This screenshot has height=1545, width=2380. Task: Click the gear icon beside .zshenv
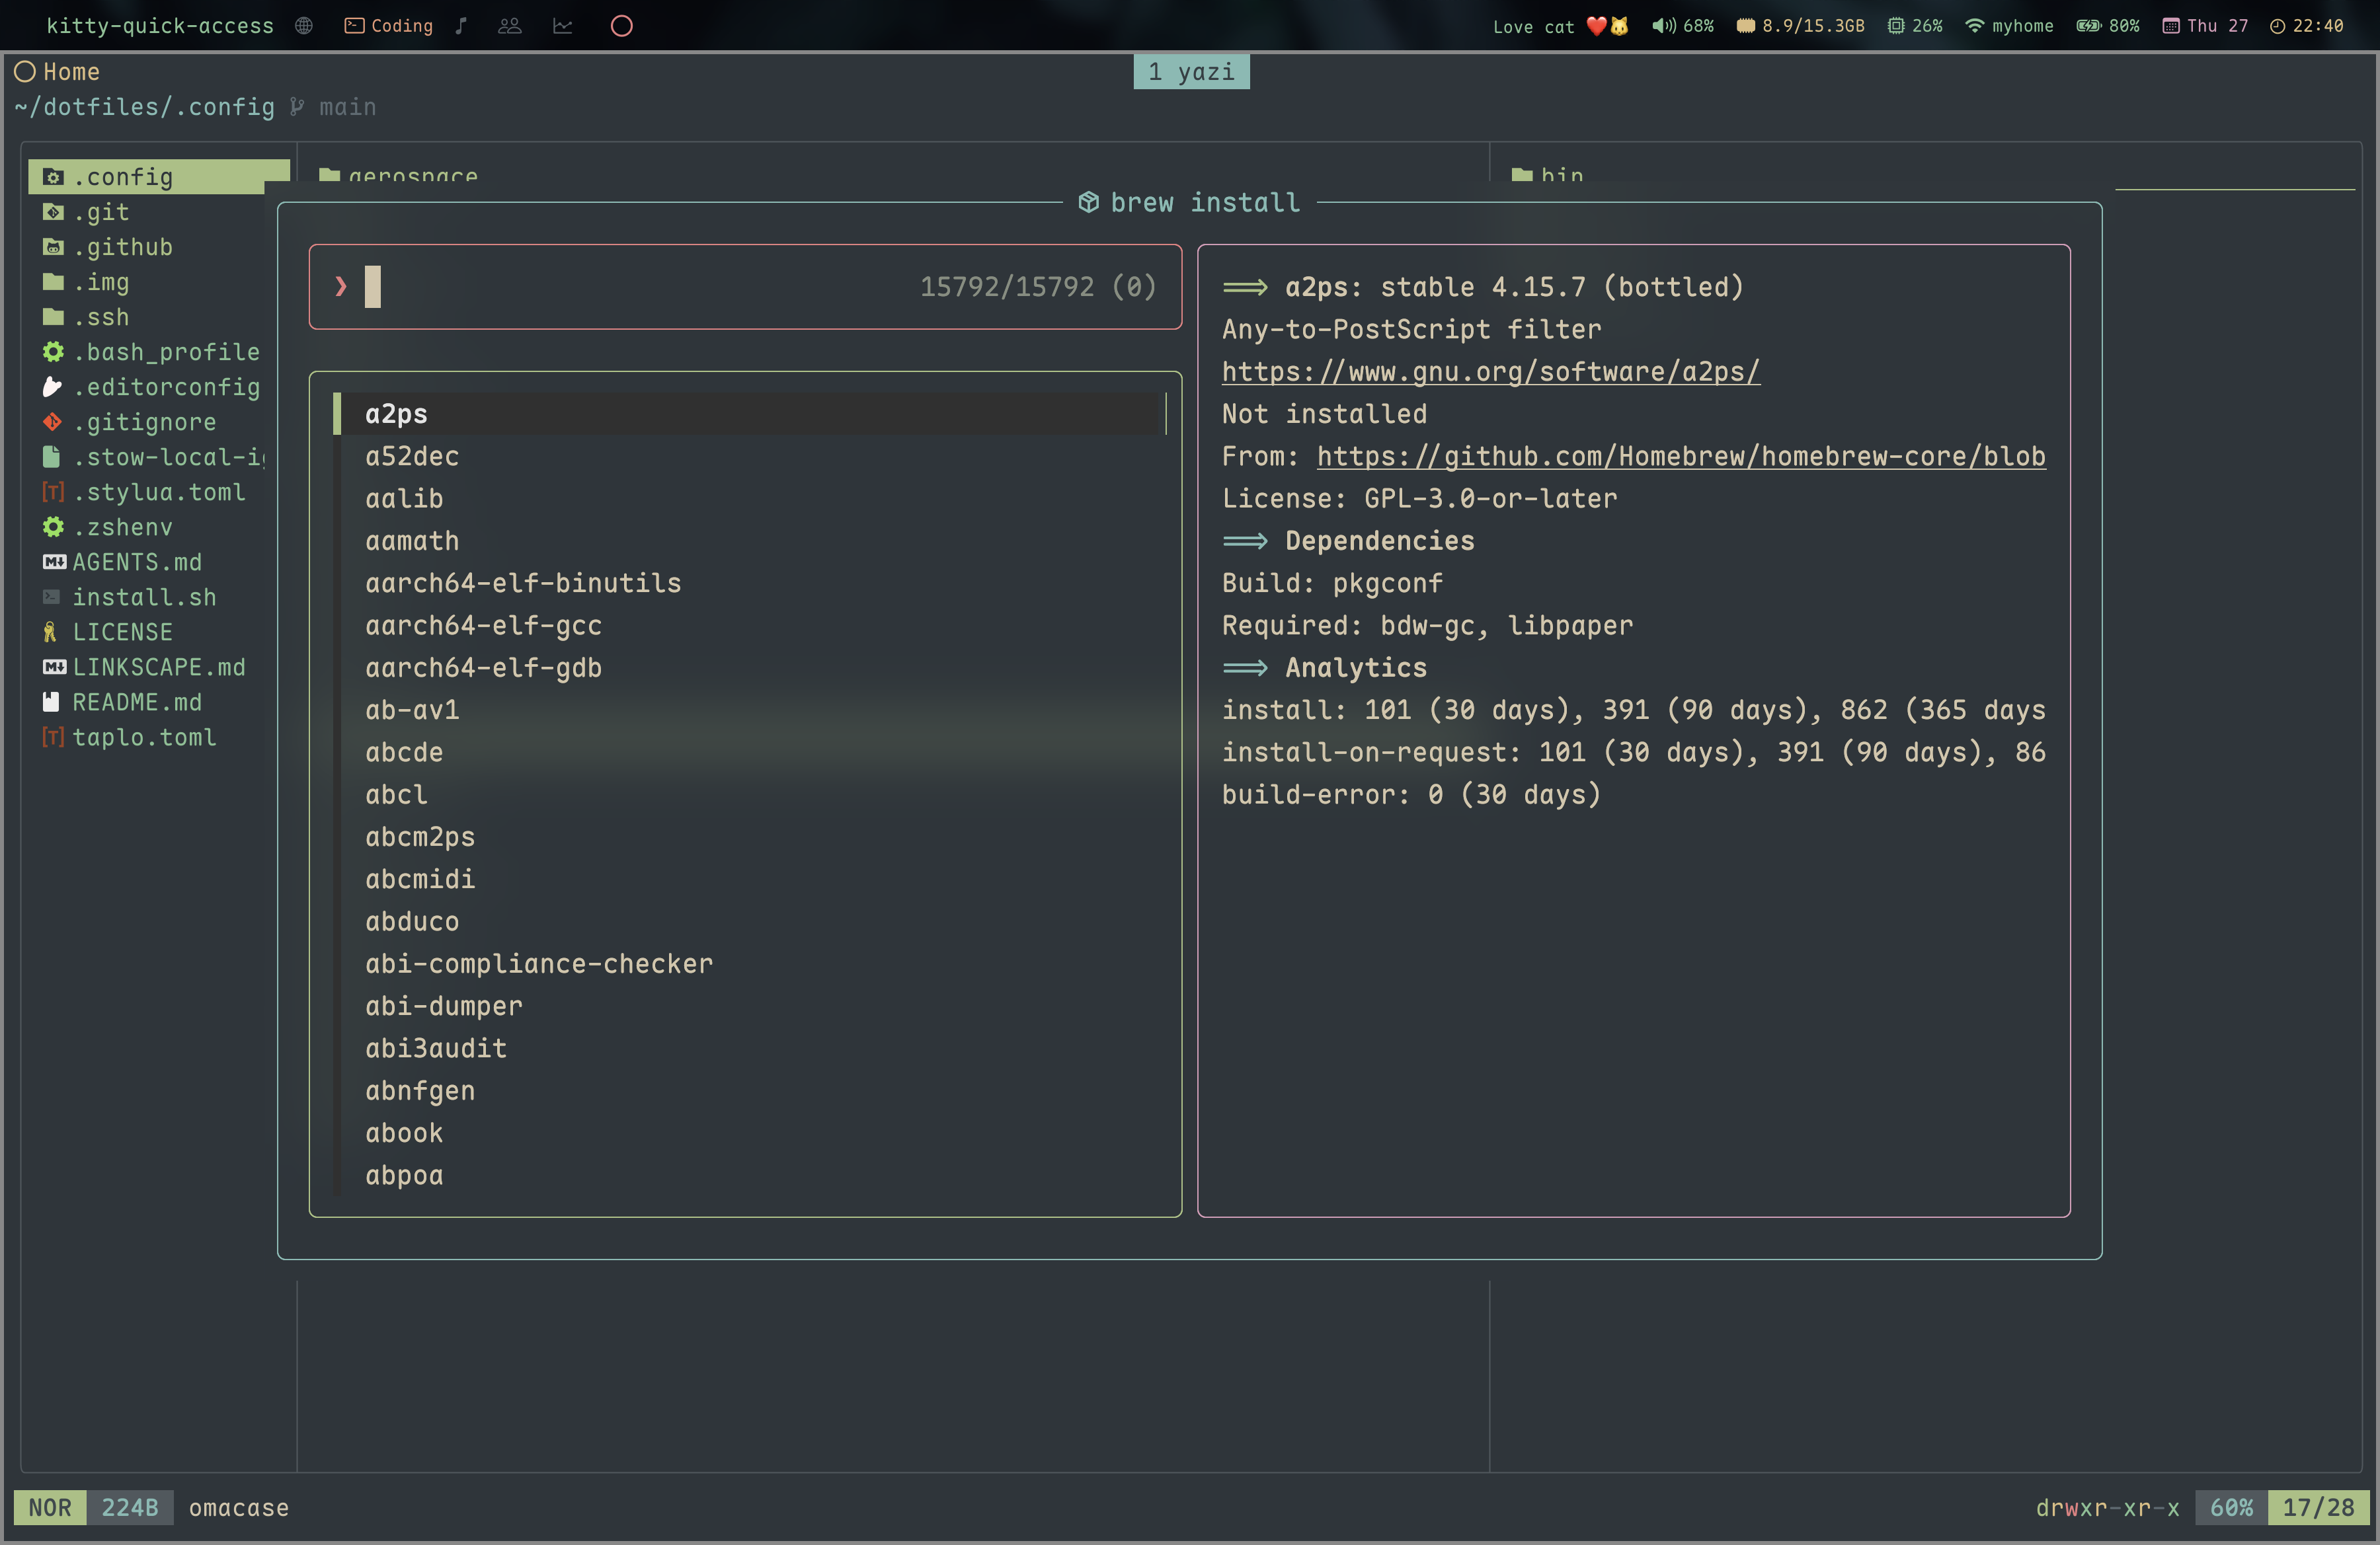pos(53,527)
